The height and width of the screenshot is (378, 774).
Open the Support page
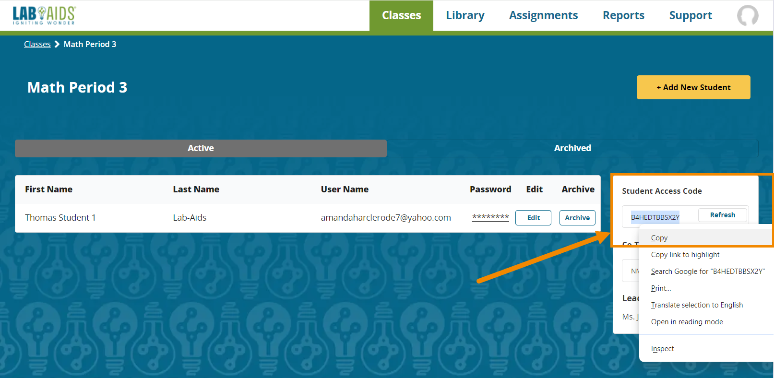690,15
